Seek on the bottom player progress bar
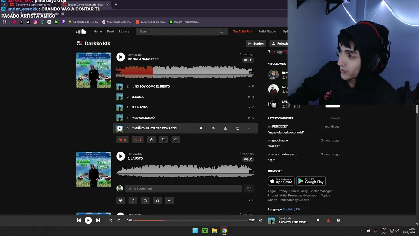 tap(190, 220)
